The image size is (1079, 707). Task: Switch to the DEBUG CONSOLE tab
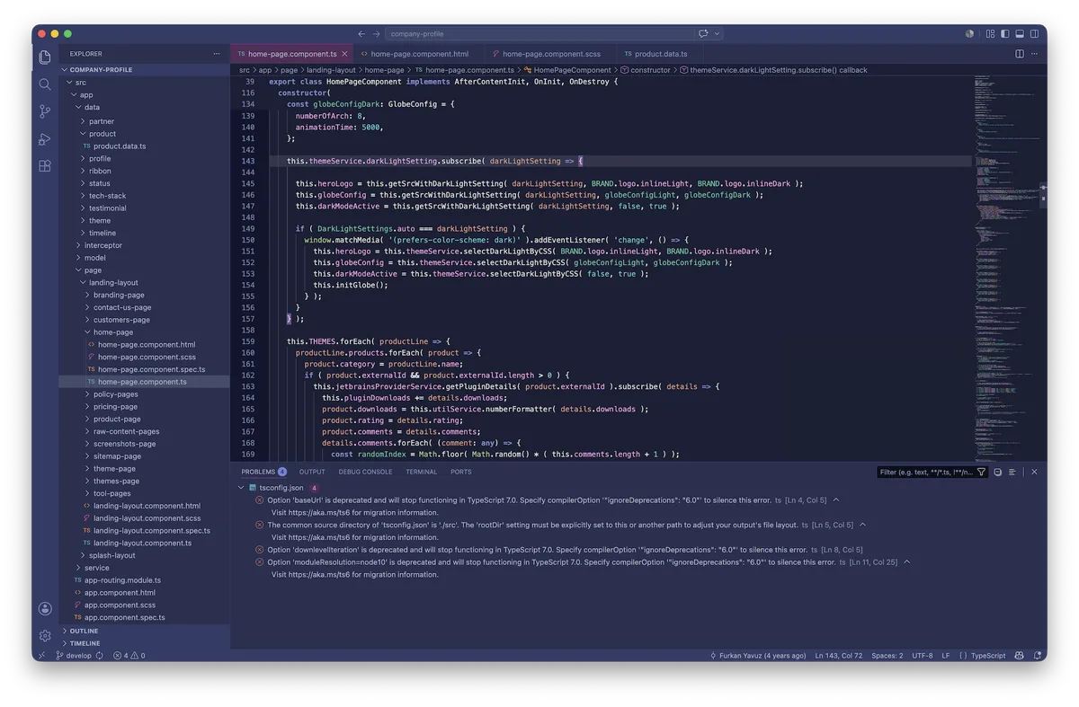coord(365,472)
